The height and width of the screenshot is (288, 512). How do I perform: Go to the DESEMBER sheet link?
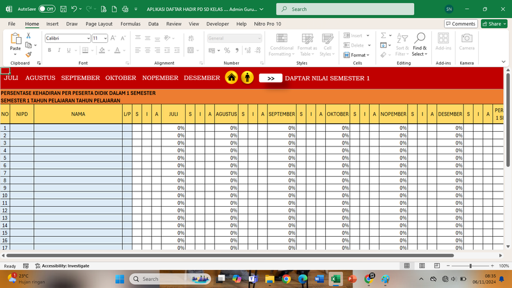[x=202, y=78]
